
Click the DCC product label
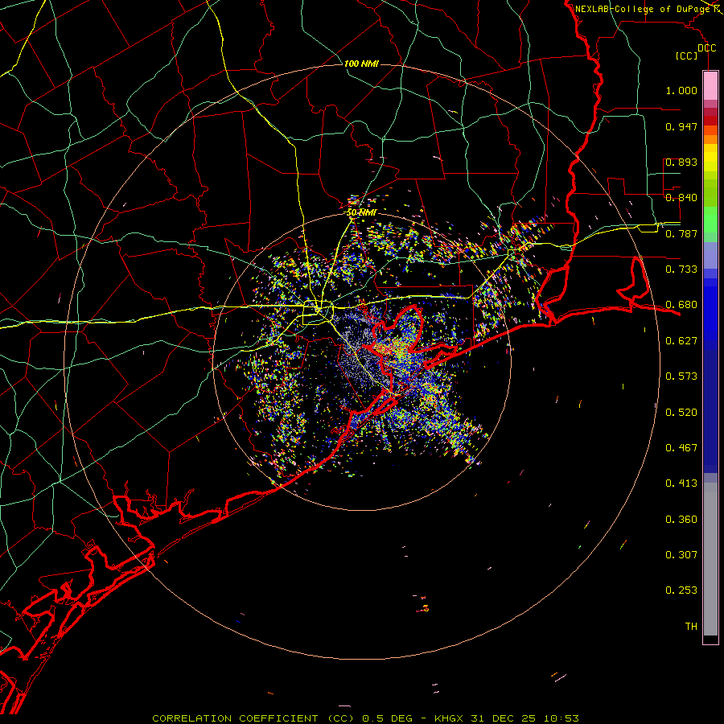pyautogui.click(x=706, y=48)
